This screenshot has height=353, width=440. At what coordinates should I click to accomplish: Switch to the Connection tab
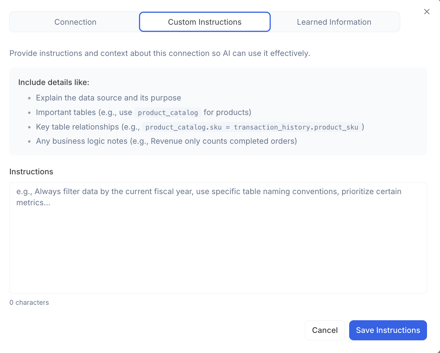coord(75,22)
